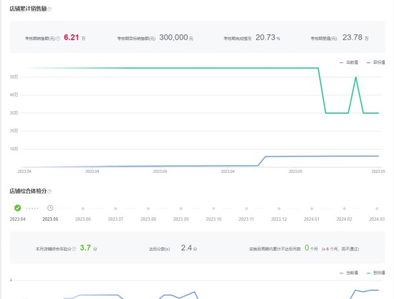Click the red 6 in the fail rule

pyautogui.click(x=327, y=249)
